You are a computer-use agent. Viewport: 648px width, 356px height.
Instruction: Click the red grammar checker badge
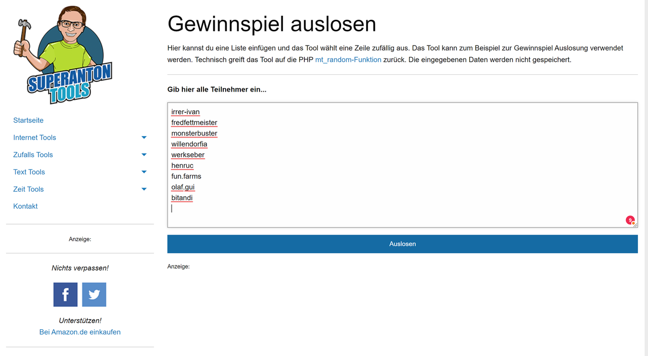(630, 220)
